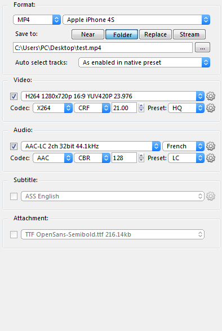Image resolution: width=222 pixels, height=331 pixels.
Task: Choose the Stream save option
Action: (189, 34)
